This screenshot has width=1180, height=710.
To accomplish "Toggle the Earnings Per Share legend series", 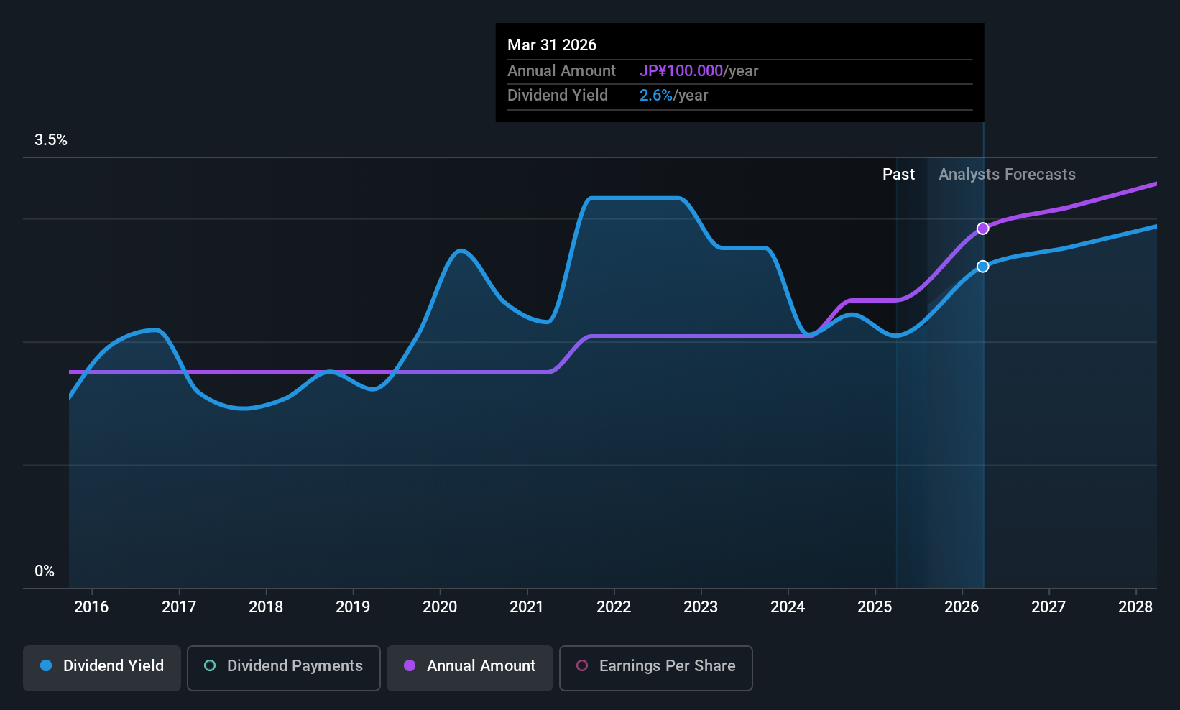I will [656, 668].
